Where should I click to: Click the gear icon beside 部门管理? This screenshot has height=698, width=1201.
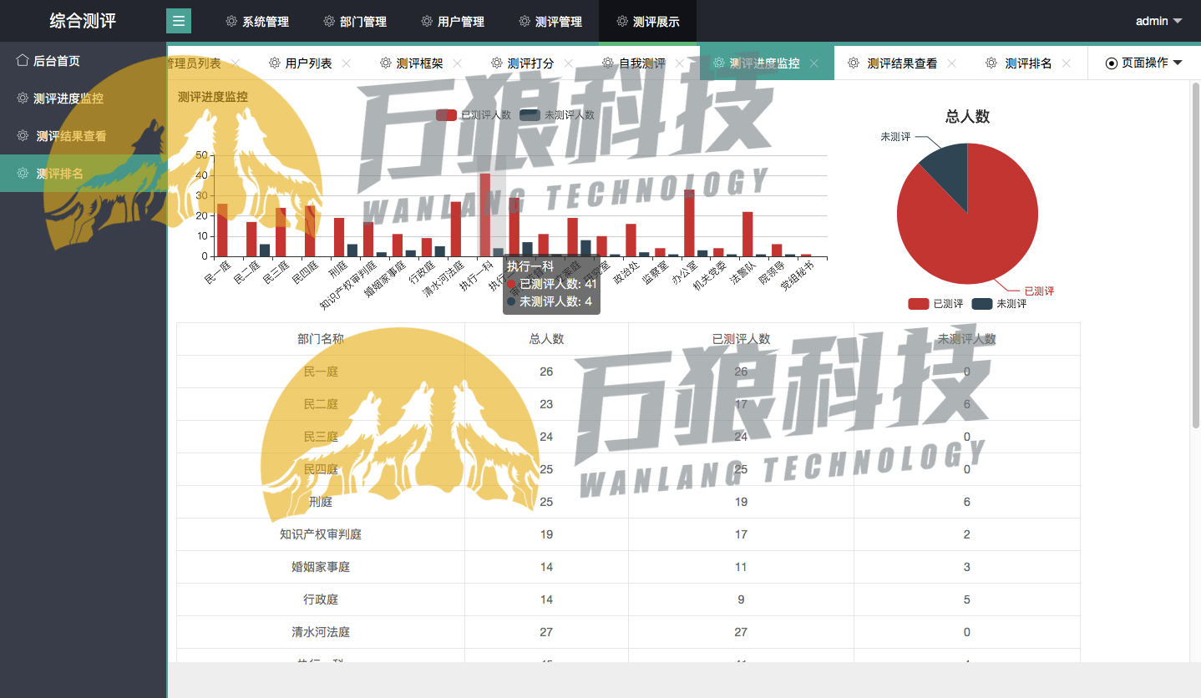point(329,21)
